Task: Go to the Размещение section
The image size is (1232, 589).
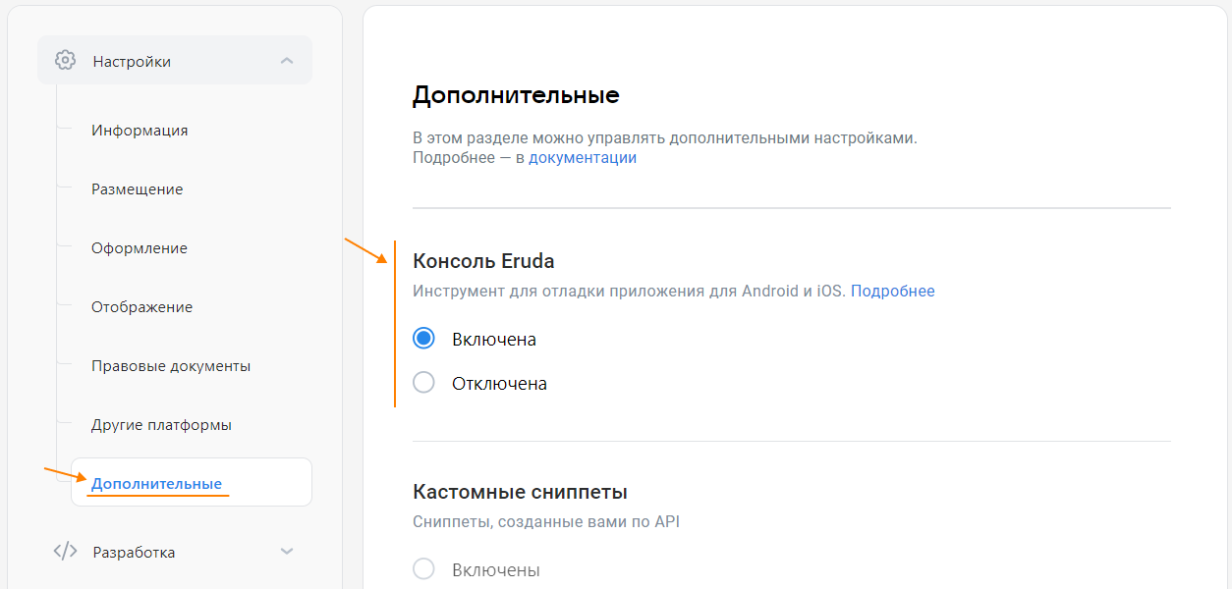Action: (139, 188)
